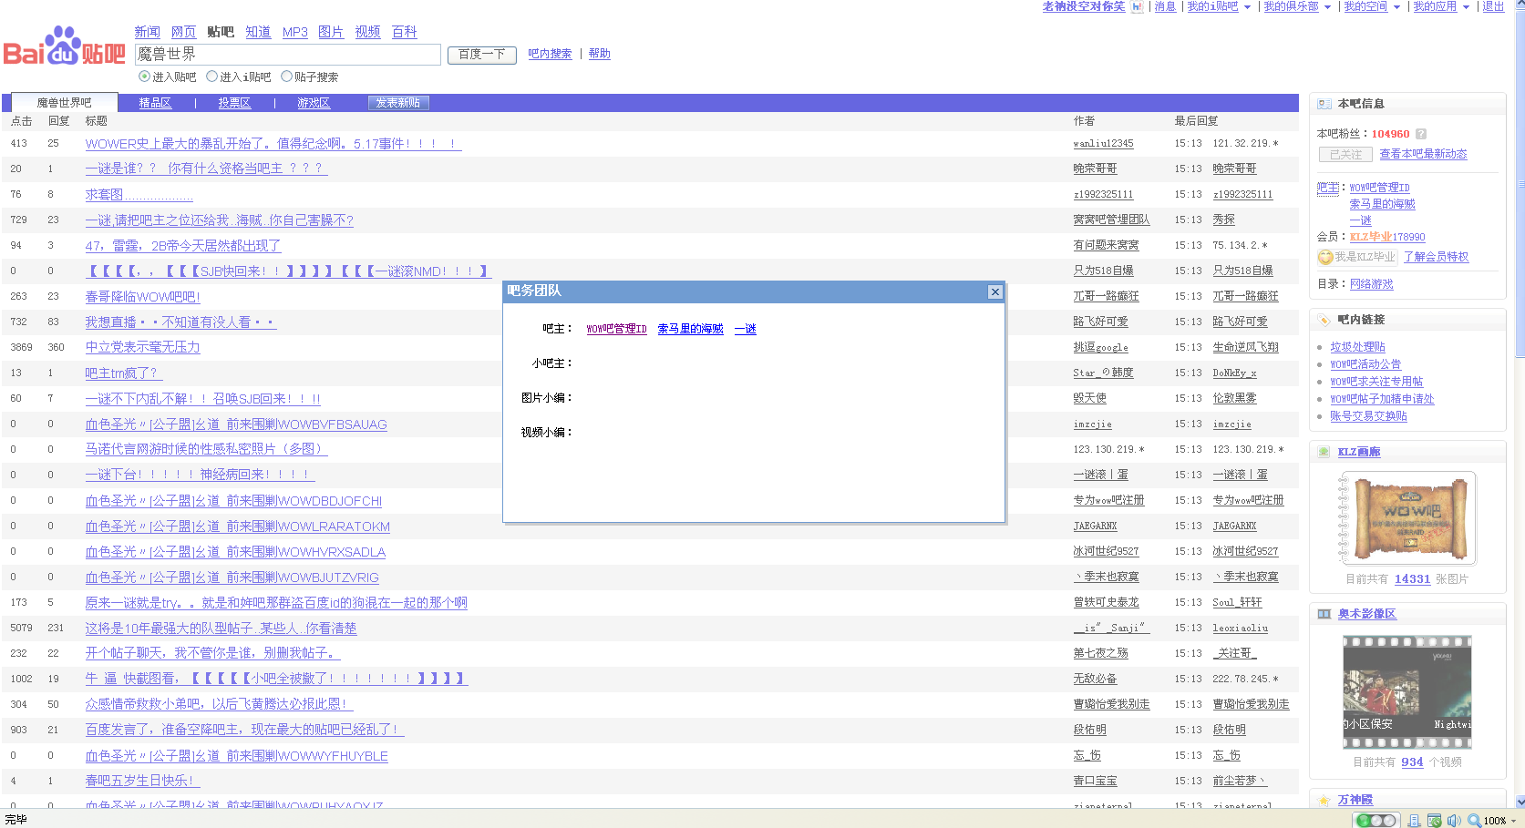The width and height of the screenshot is (1525, 828).
Task: Click the smiley 我是KLZ毕业 member badge
Action: coord(1356,257)
